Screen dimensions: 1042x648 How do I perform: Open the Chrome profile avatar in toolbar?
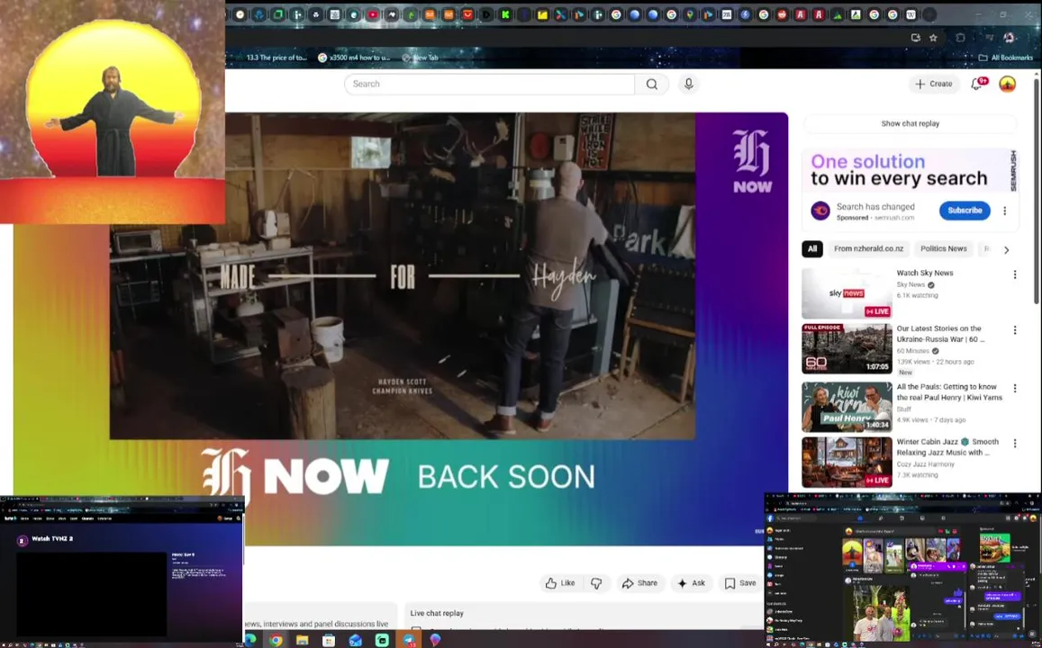tap(1009, 38)
